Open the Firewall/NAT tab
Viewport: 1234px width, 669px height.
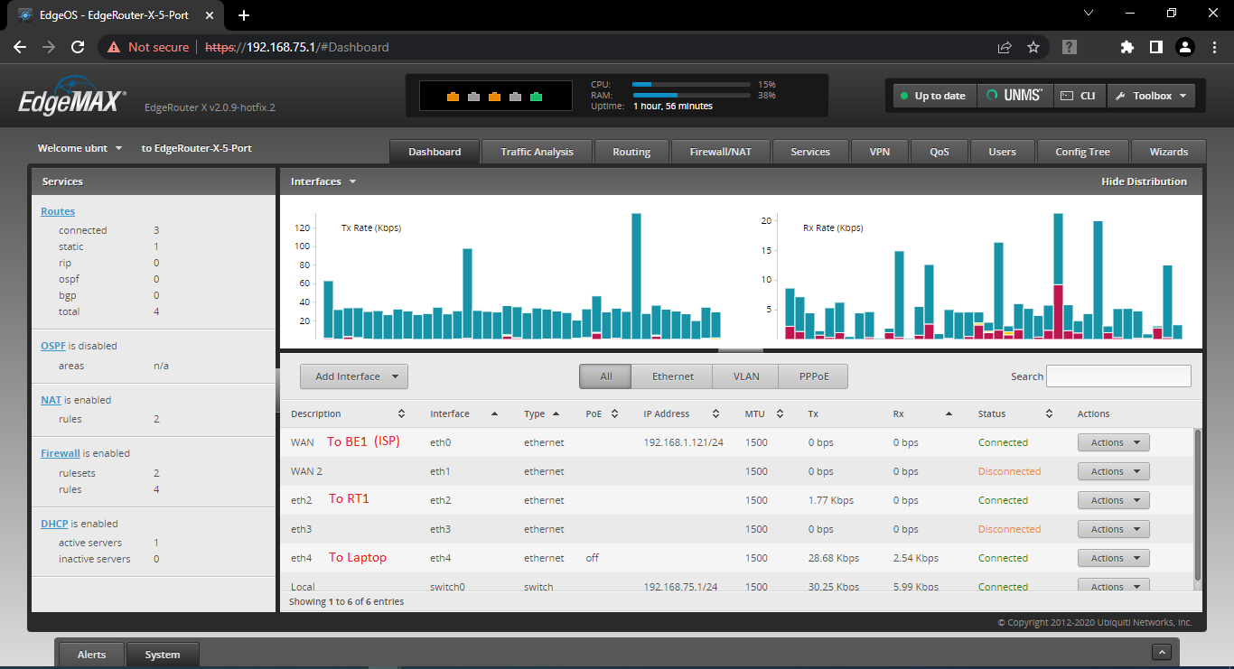(720, 152)
